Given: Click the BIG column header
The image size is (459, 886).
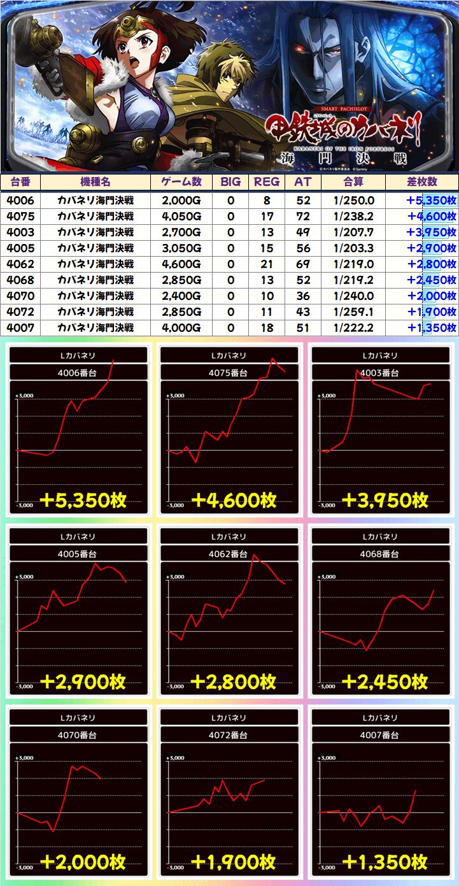Looking at the screenshot, I should (230, 182).
